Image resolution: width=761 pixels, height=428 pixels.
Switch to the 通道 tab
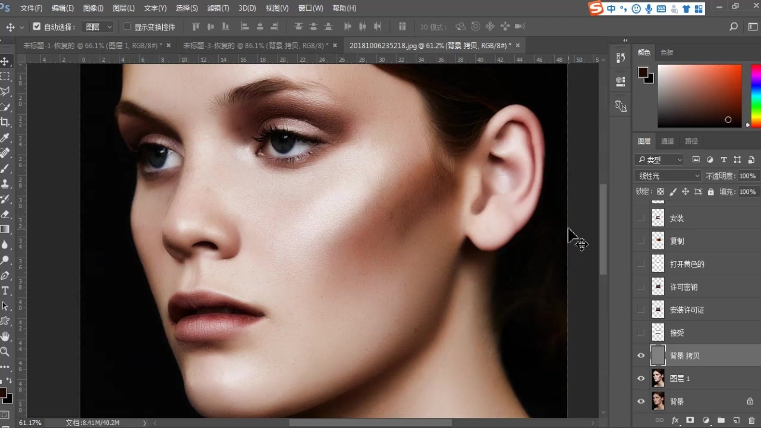pyautogui.click(x=668, y=141)
